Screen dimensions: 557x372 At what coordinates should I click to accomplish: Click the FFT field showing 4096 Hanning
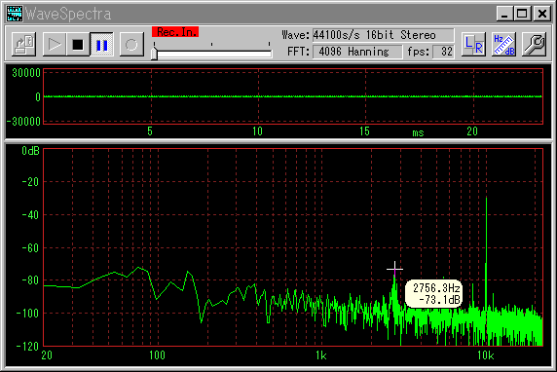[357, 52]
